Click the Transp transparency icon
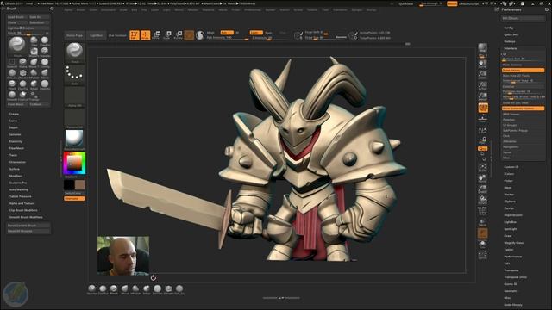The width and height of the screenshot is (552, 310). tap(483, 222)
